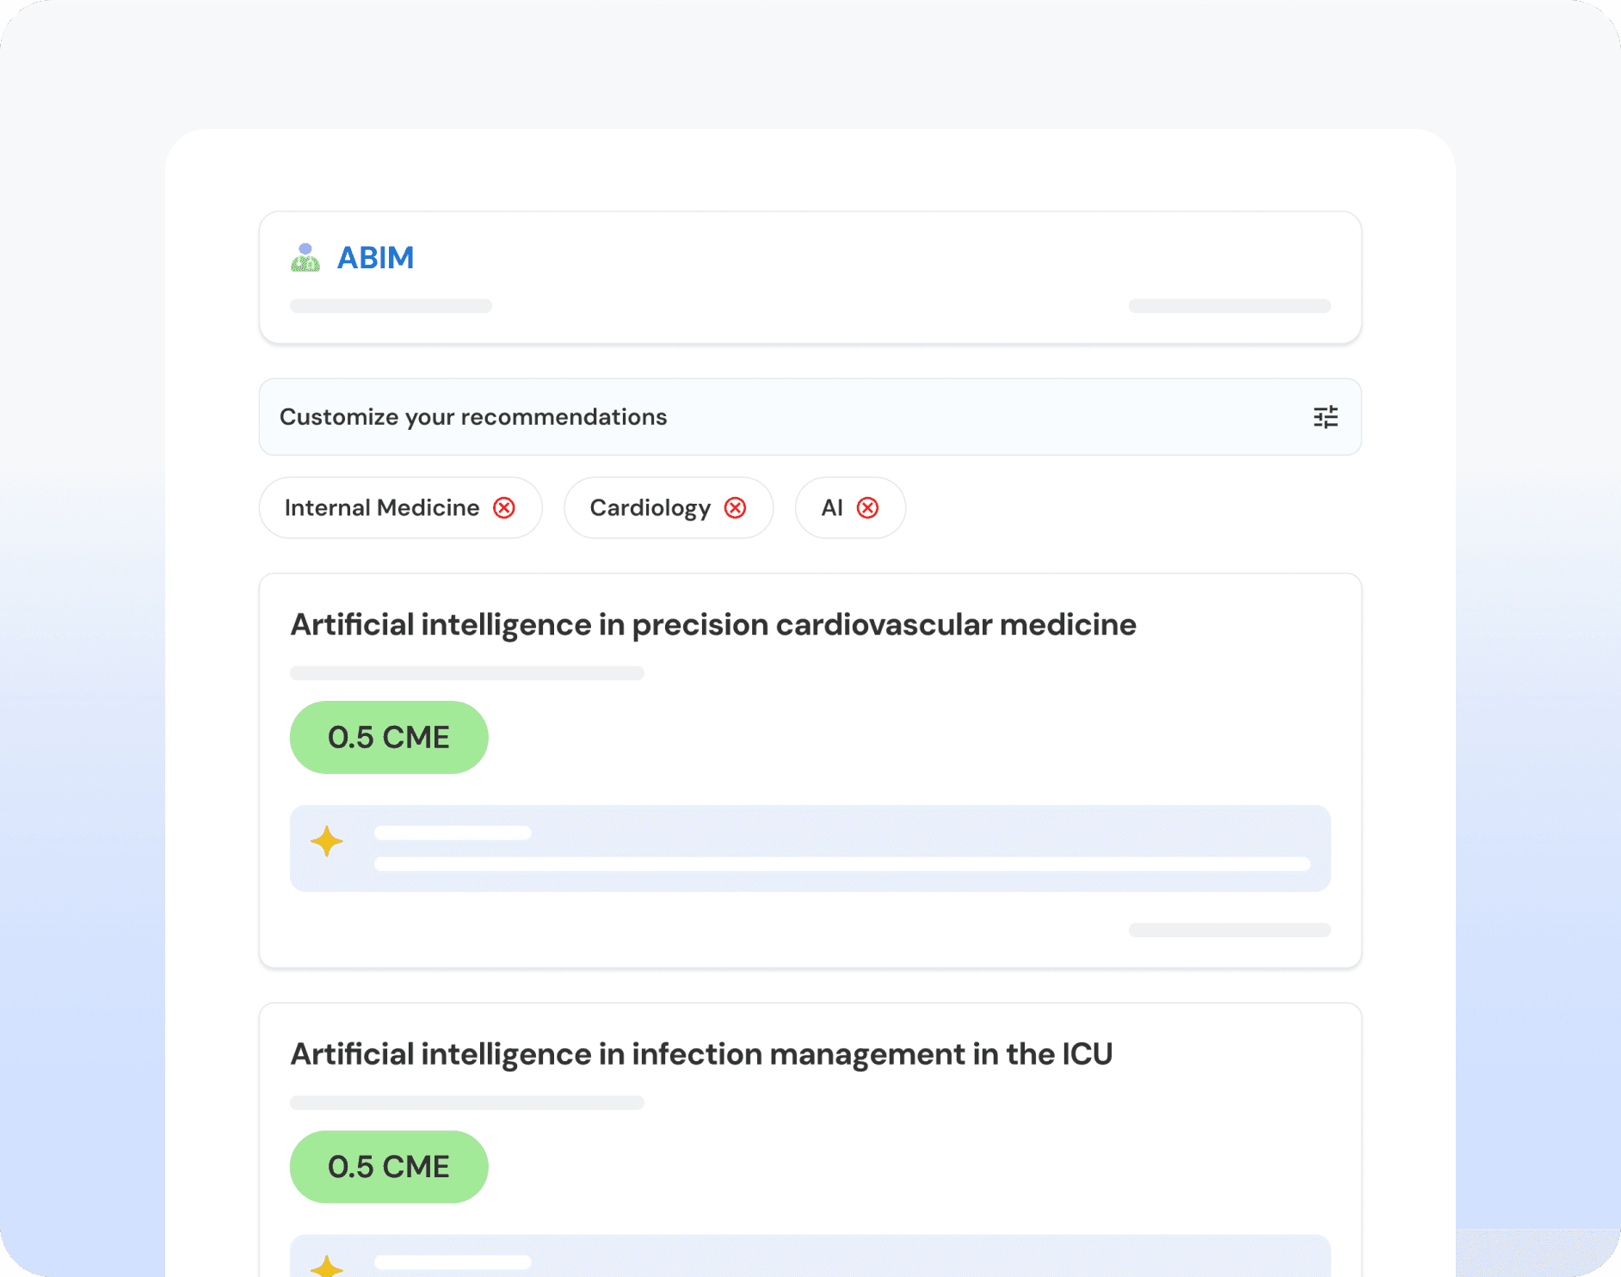
Task: Click the 0.5 CME badge on cardiovascular article
Action: click(389, 738)
